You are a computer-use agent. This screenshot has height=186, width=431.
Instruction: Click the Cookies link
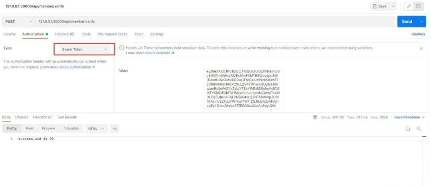[418, 34]
